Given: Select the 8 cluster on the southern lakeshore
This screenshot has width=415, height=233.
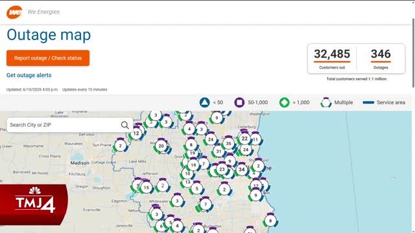Looking at the screenshot, I should [x=270, y=221].
